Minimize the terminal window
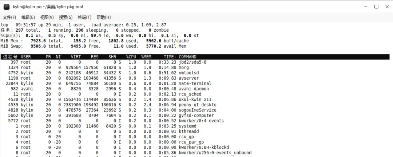This screenshot has height=157, width=393. click(366, 7)
